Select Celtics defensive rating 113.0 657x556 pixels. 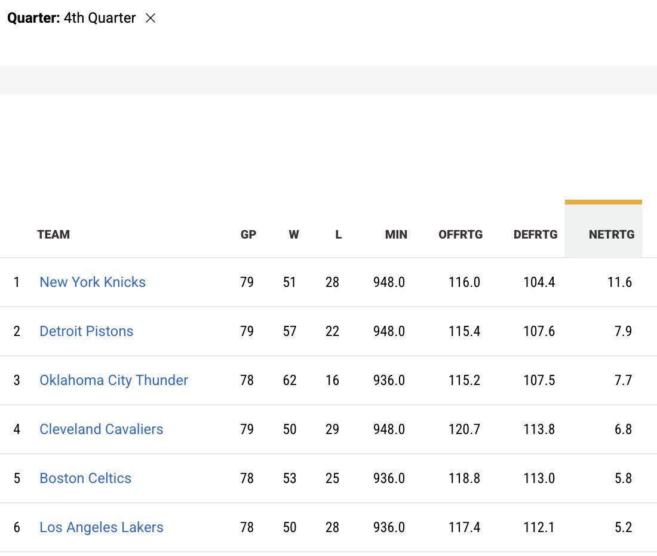coord(539,478)
